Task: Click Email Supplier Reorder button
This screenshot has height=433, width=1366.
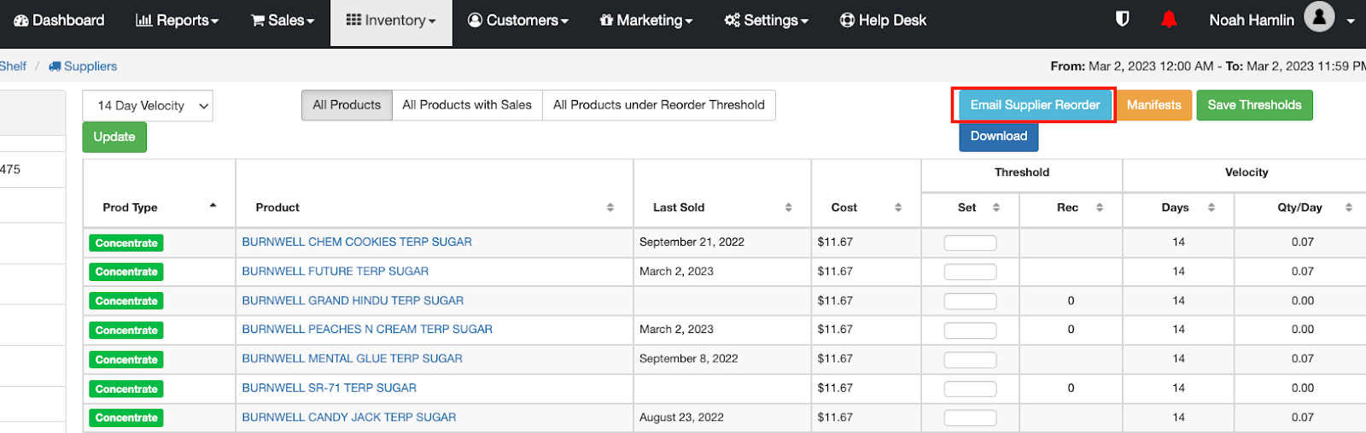Action: click(x=1035, y=105)
